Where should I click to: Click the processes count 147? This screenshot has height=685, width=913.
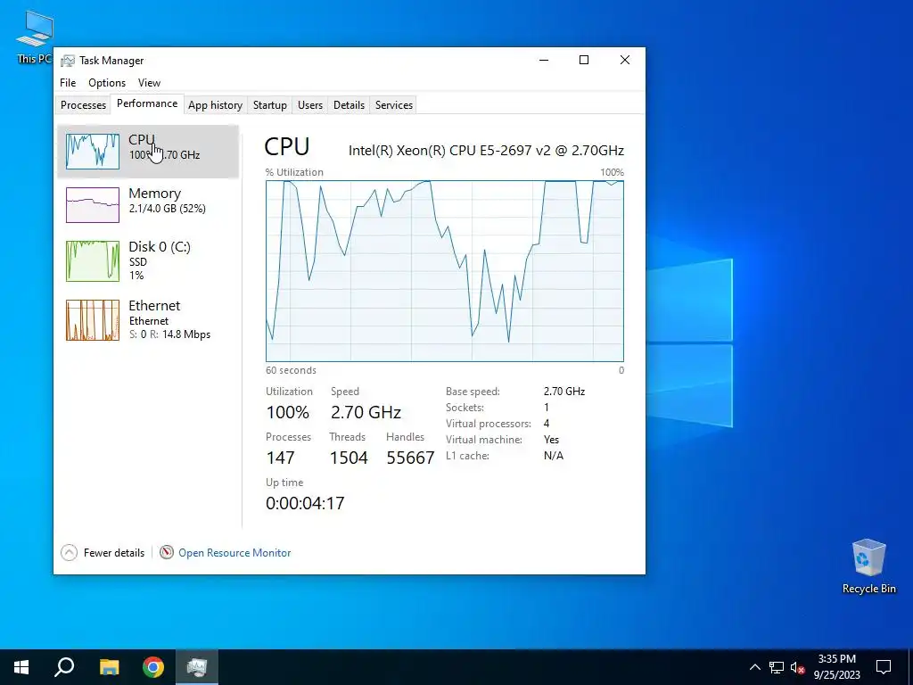(x=280, y=458)
